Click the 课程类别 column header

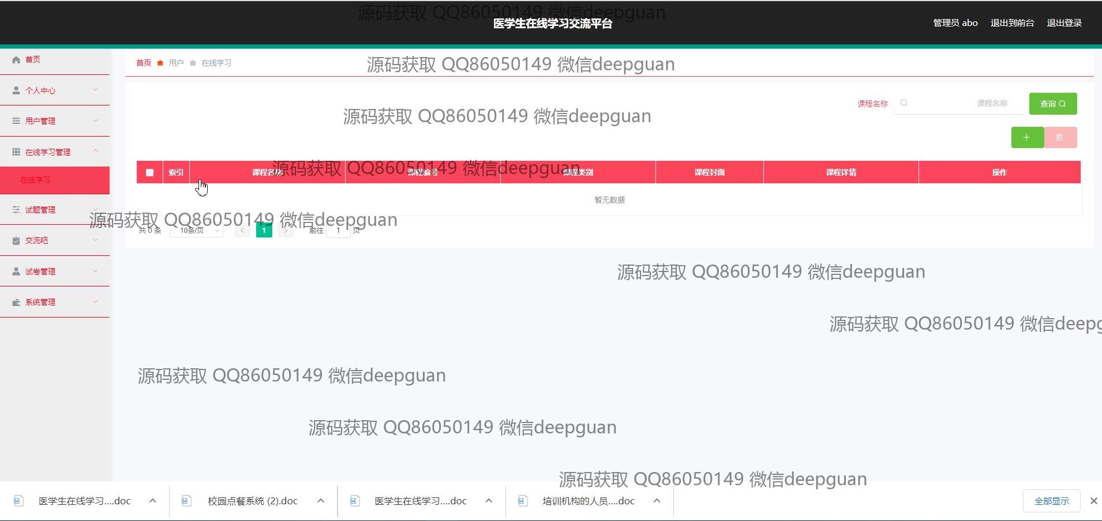click(578, 172)
